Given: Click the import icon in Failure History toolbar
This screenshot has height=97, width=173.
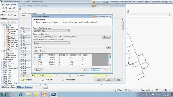Looking at the screenshot, I should [21, 9].
